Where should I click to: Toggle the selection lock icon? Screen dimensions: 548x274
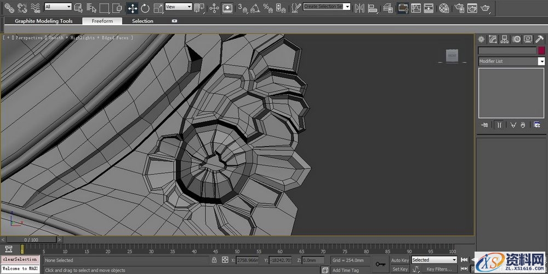click(214, 260)
